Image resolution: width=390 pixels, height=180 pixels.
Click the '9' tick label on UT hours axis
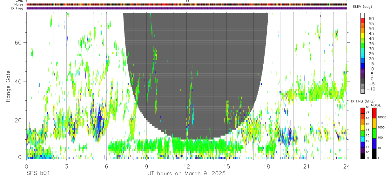tap(146, 166)
